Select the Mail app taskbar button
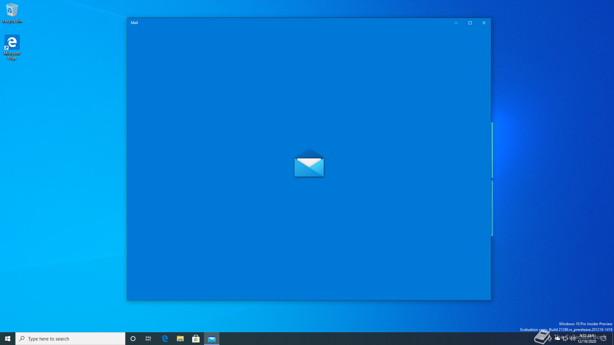Screen dimensions: 614x345 click(212, 339)
